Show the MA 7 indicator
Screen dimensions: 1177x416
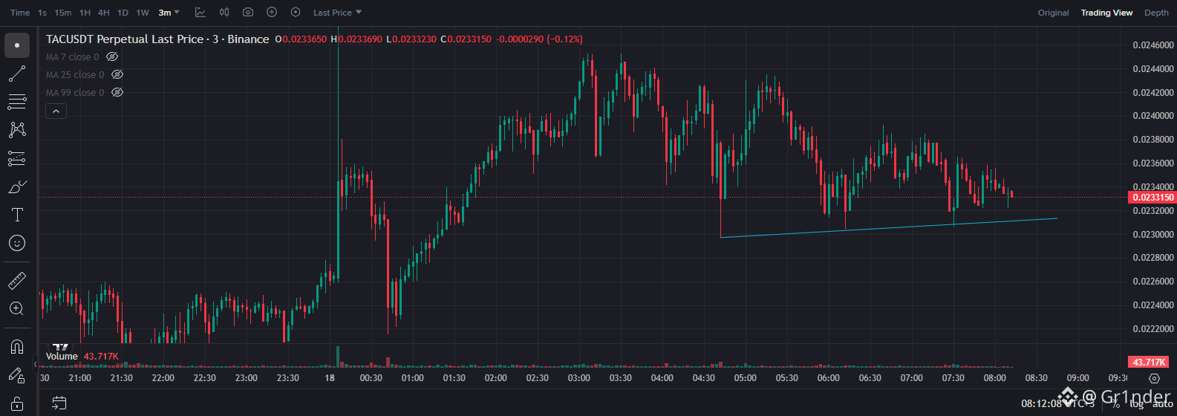point(112,57)
